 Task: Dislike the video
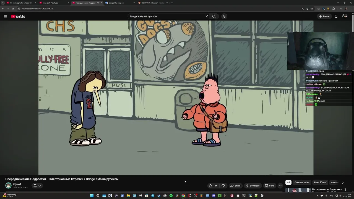pos(223,186)
